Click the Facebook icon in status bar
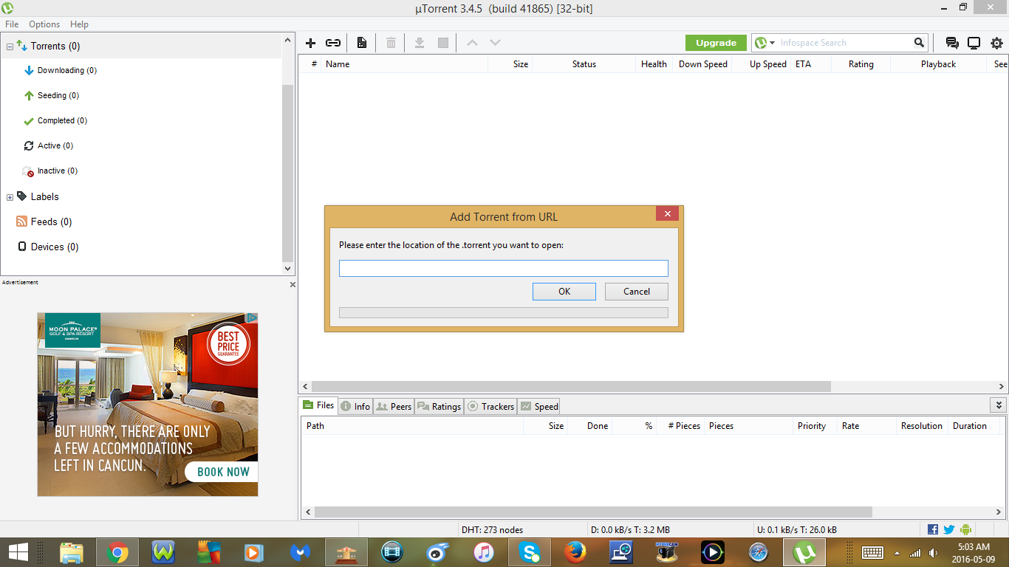1009x567 pixels. coord(933,529)
